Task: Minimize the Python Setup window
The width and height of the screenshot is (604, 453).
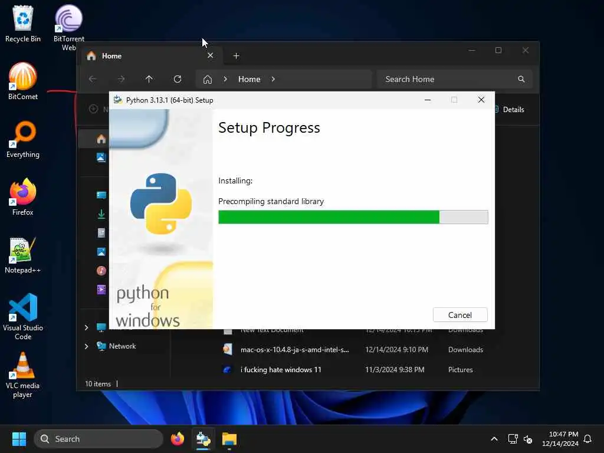Action: pyautogui.click(x=428, y=100)
